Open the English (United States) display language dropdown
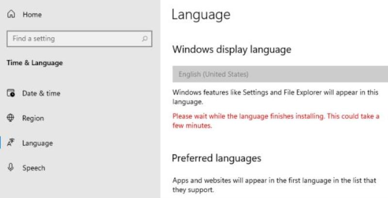Screen dimensions: 388x198 pos(280,74)
